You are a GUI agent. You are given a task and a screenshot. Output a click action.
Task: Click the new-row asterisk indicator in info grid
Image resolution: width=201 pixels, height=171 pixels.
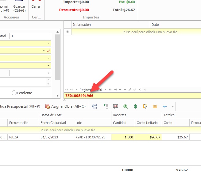pos(68,32)
